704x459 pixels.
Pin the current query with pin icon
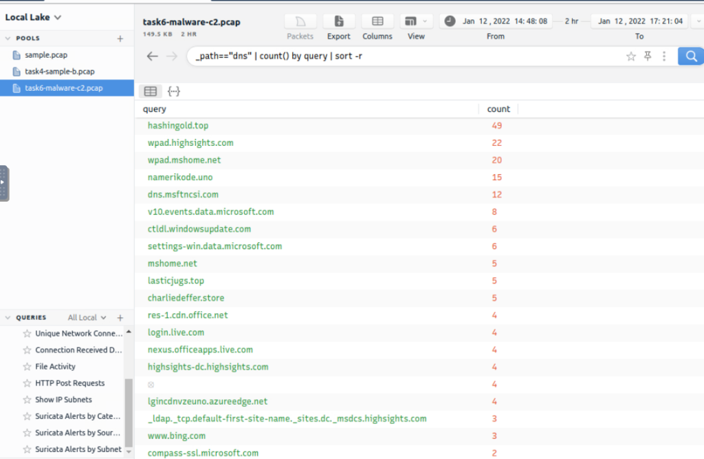click(648, 56)
